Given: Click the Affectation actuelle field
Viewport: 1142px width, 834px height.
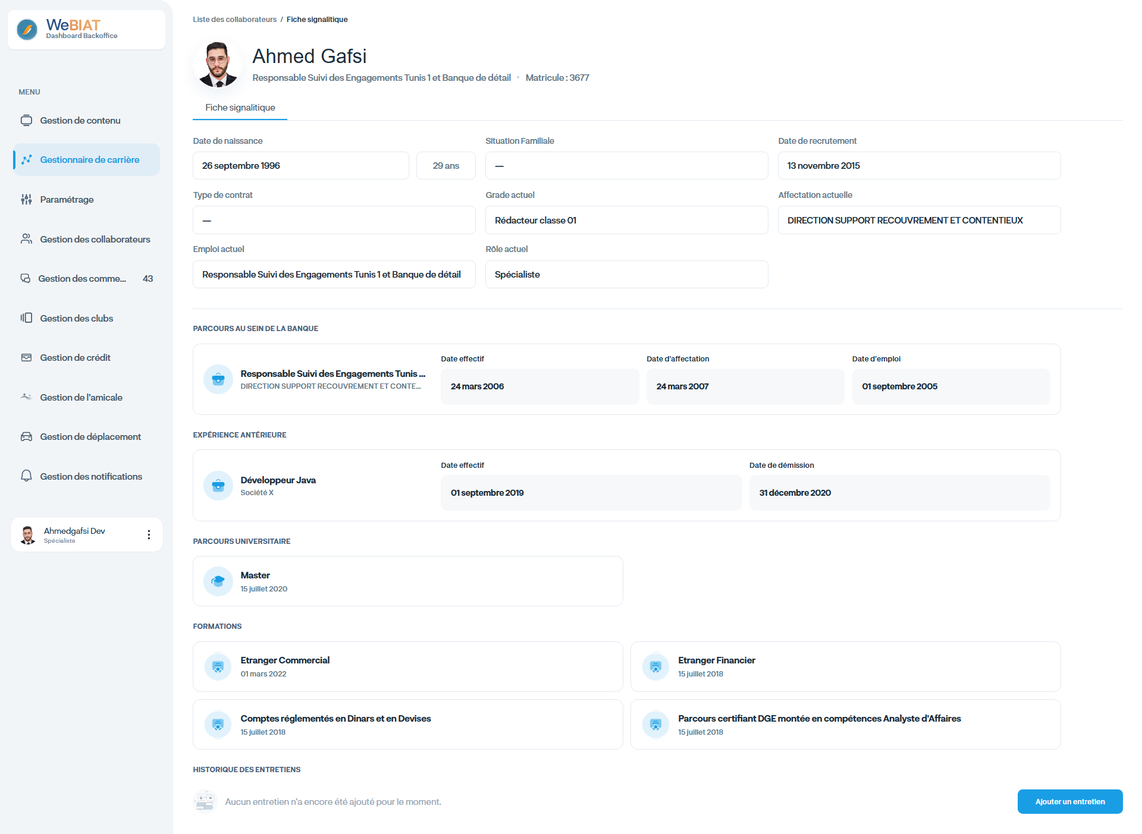Looking at the screenshot, I should 920,220.
